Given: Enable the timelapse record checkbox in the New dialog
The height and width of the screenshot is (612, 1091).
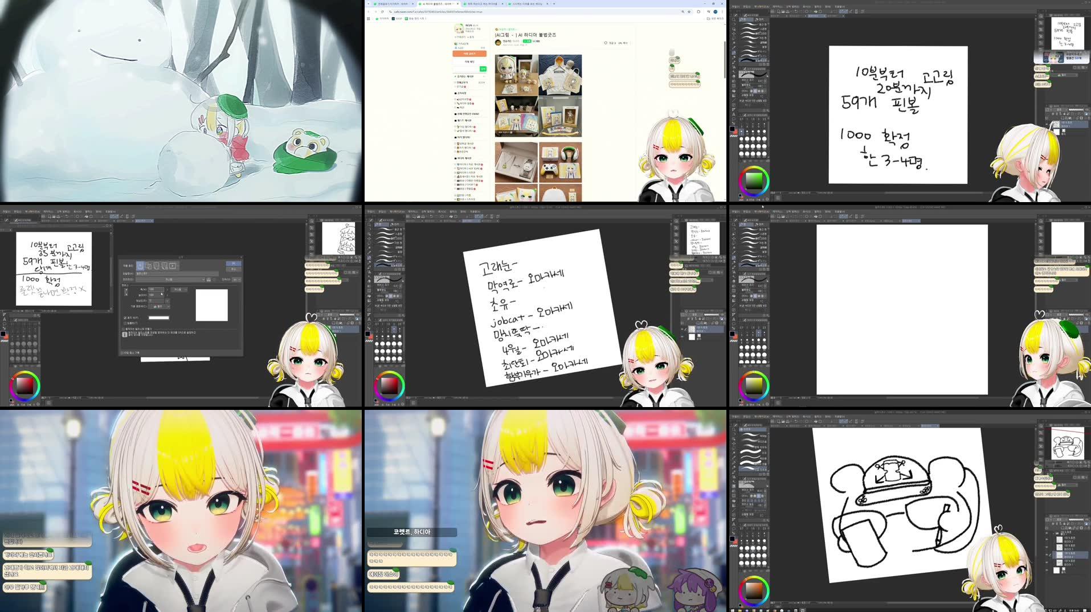Looking at the screenshot, I should click(x=123, y=354).
